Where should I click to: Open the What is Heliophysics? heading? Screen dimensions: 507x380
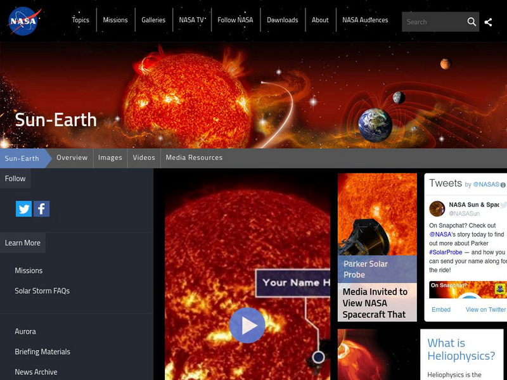point(461,350)
